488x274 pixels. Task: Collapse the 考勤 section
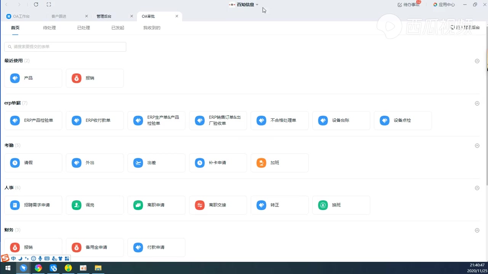[477, 145]
